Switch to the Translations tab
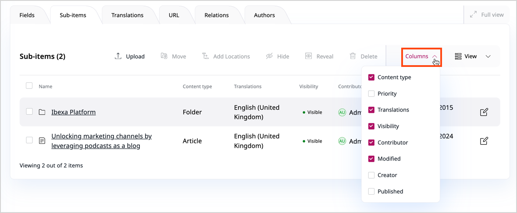517x213 pixels. pos(127,15)
